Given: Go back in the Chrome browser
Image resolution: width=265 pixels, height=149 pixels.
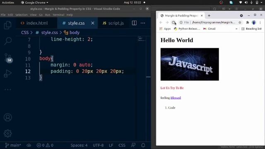Looking at the screenshot, I should coord(161,22).
